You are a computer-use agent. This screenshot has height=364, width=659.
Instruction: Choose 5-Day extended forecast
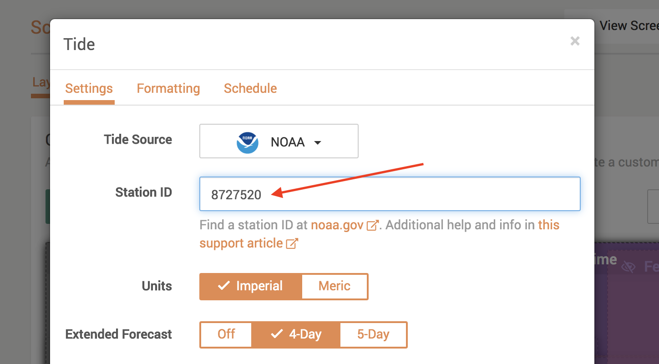coord(373,334)
